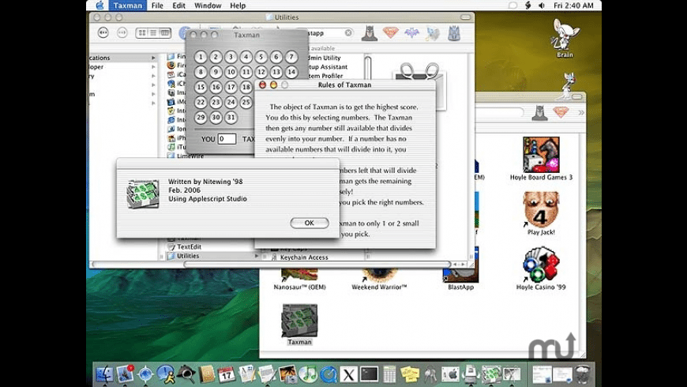Image resolution: width=687 pixels, height=387 pixels.
Task: Select TextEdit in the applications list
Action: pos(189,246)
